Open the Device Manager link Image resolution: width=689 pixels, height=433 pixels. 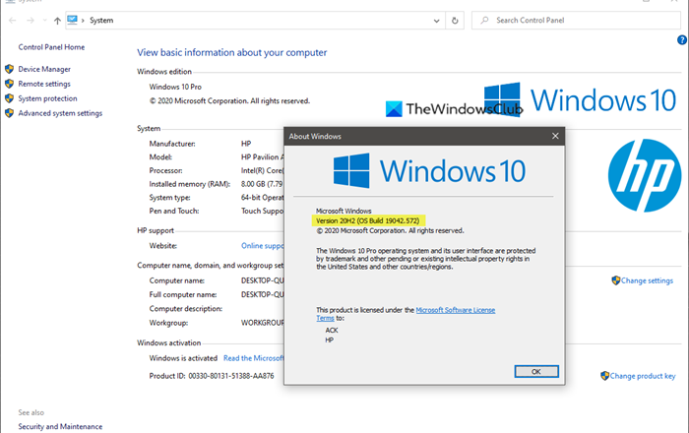pos(44,69)
